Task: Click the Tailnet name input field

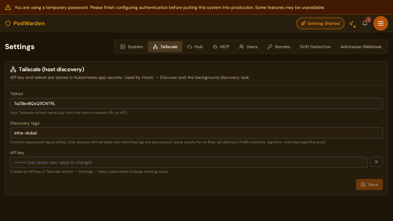Action: tap(196, 103)
